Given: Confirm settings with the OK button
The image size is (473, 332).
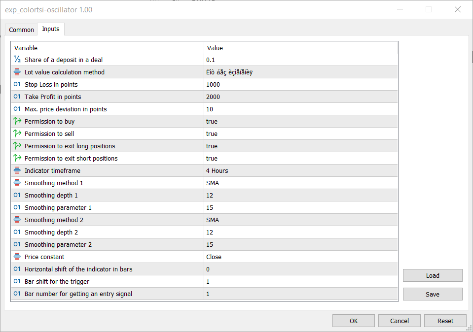Looking at the screenshot, I should [354, 321].
